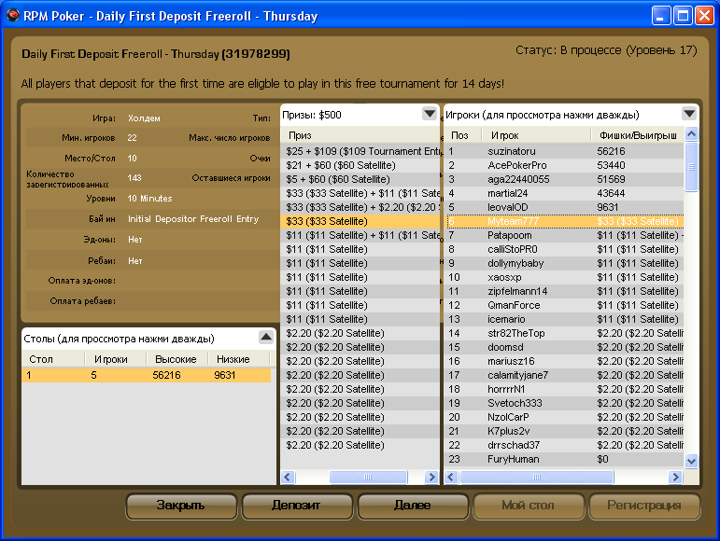Click players list scrollbar down arrow
This screenshot has height=541, width=720.
tap(691, 460)
